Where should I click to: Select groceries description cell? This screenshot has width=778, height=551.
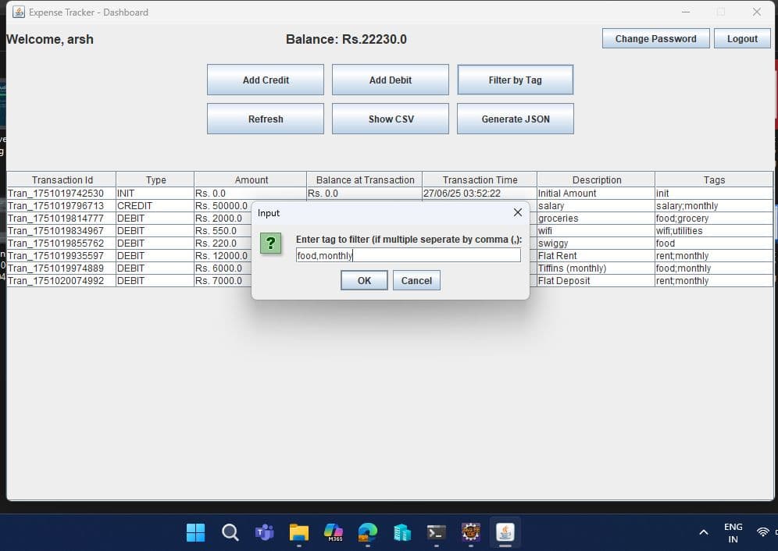(x=597, y=218)
